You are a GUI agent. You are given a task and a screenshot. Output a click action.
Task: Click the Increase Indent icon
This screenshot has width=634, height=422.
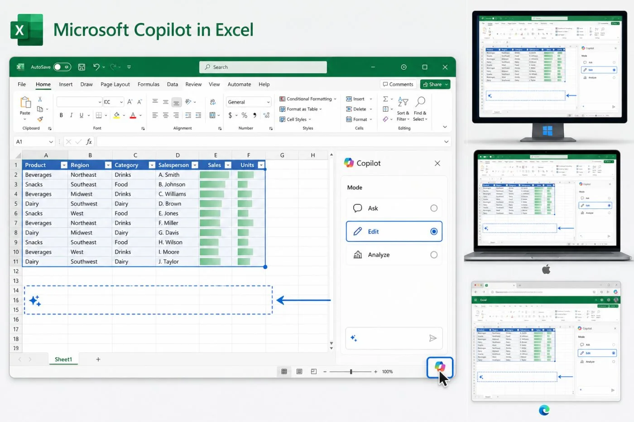coord(198,115)
